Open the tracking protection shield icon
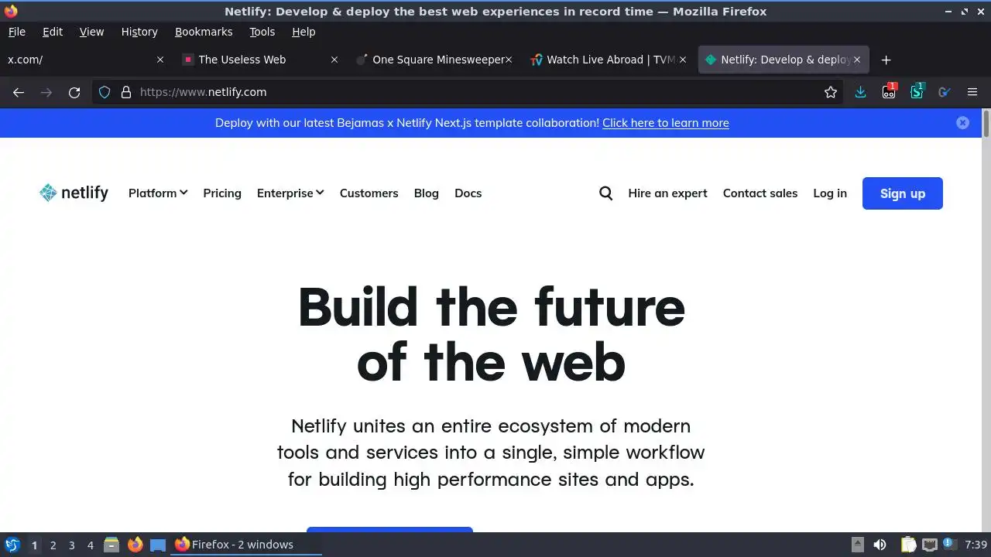Screen dimensions: 991x557 pyautogui.click(x=105, y=92)
